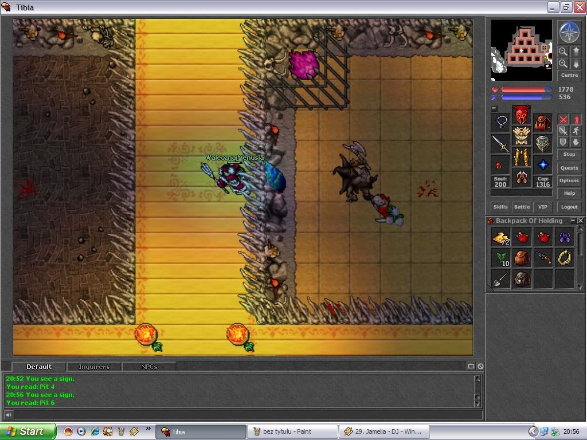587x440 pixels.
Task: Open the Help window
Action: [569, 194]
